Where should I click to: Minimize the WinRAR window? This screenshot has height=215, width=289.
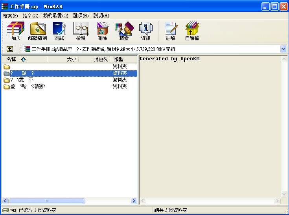click(x=265, y=7)
